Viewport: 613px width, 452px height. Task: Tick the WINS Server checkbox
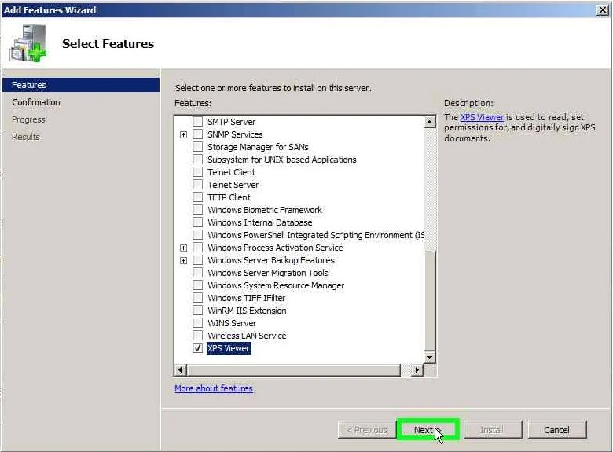point(198,322)
